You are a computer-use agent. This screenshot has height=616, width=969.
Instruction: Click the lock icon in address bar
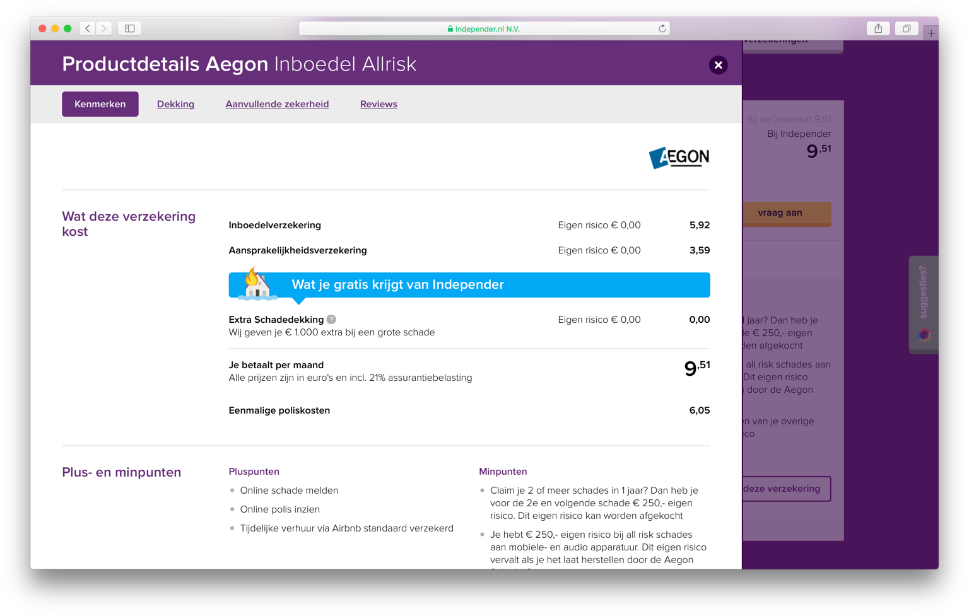pyautogui.click(x=450, y=29)
